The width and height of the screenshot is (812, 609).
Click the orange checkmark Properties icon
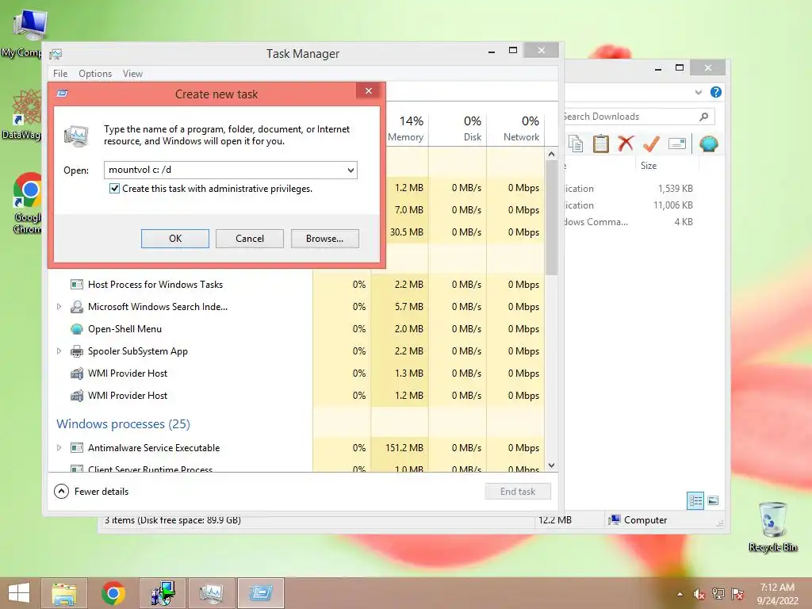651,144
